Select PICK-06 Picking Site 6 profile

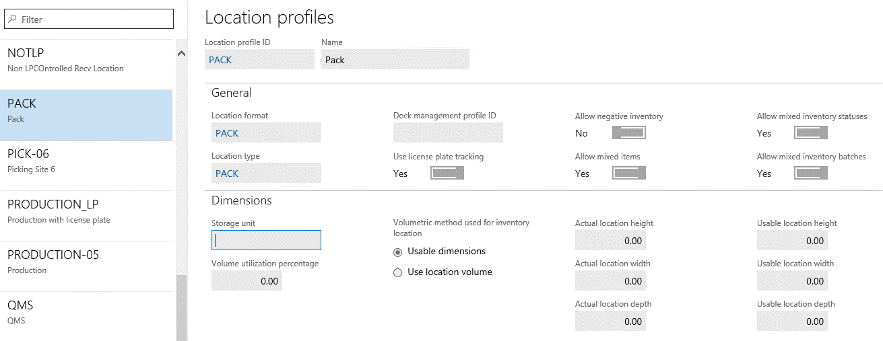tap(86, 161)
